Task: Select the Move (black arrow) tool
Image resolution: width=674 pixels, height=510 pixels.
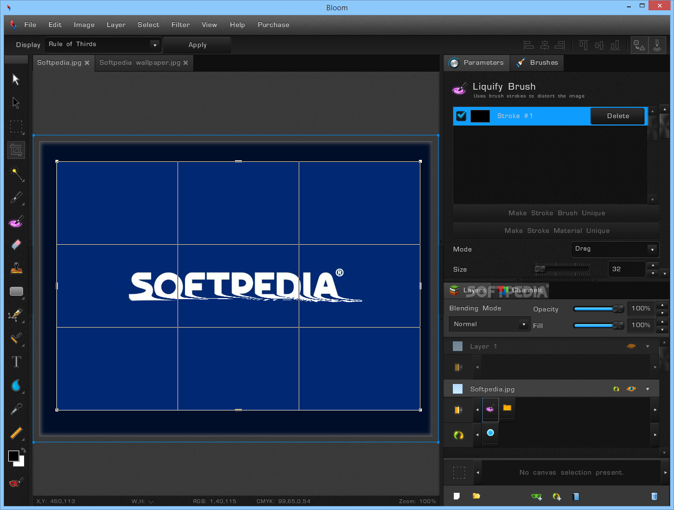Action: (x=16, y=79)
